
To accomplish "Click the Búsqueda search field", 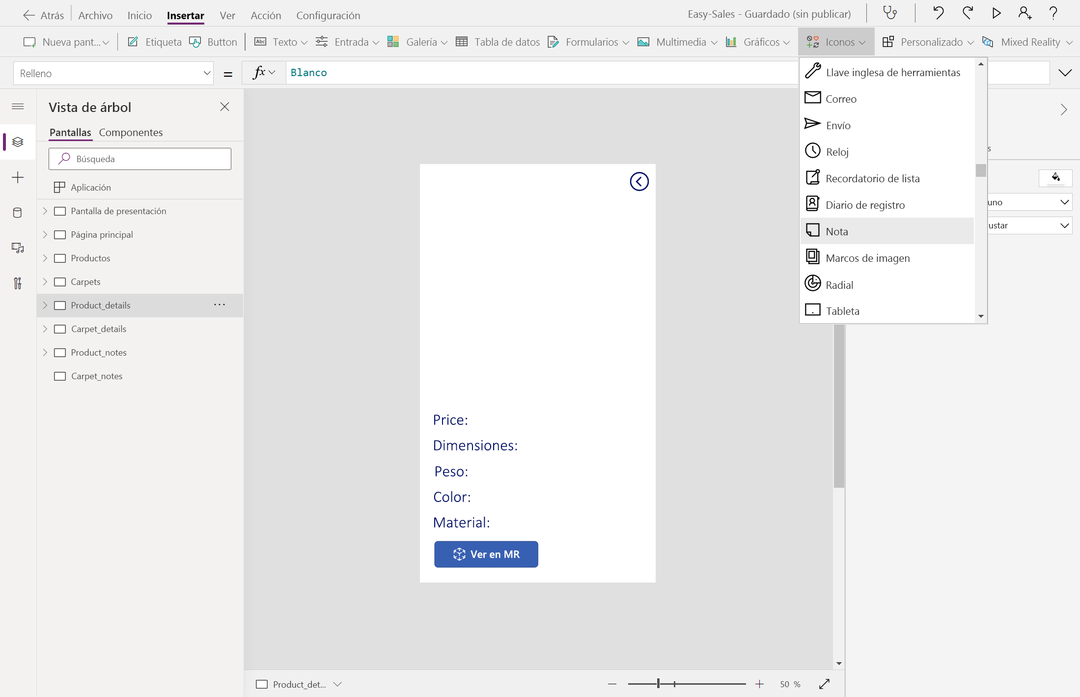I will click(140, 159).
